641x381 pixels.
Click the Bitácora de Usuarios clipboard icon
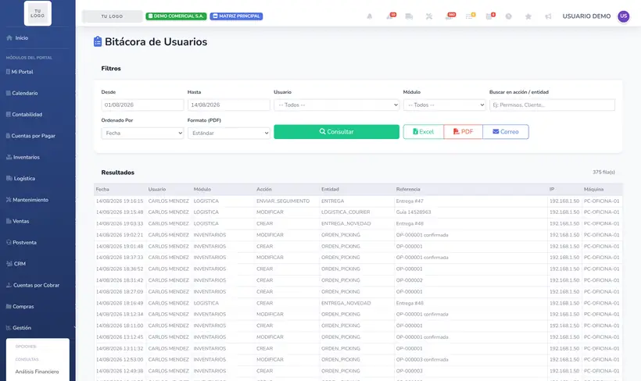click(97, 41)
